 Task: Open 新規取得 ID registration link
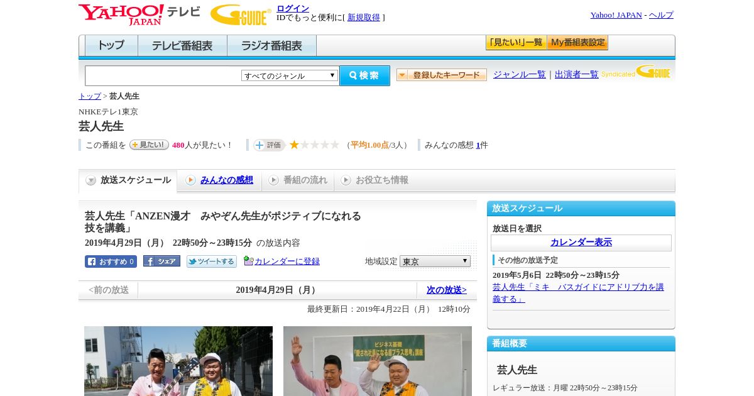[364, 17]
